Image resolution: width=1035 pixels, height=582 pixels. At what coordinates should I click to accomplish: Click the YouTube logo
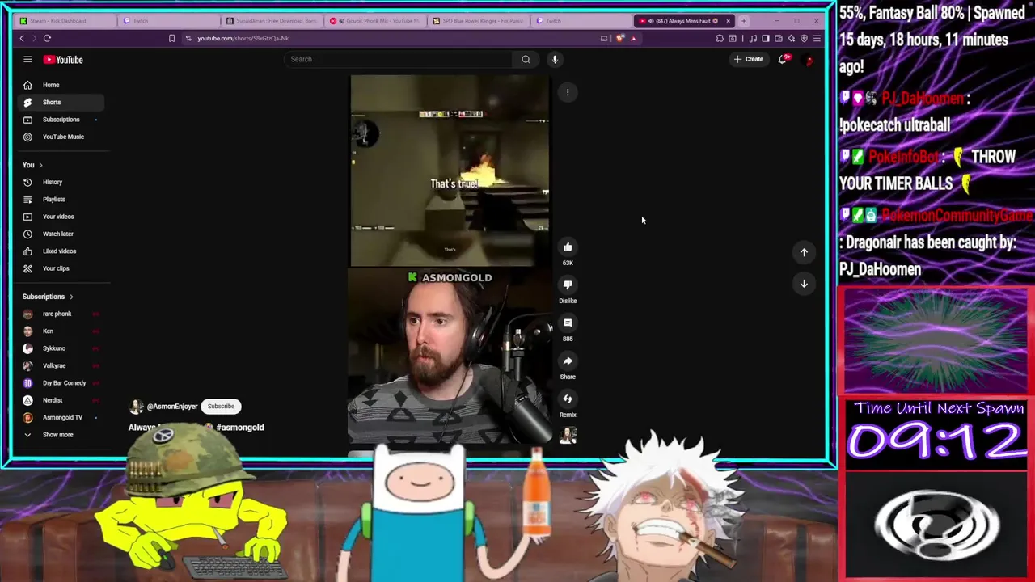tap(63, 60)
